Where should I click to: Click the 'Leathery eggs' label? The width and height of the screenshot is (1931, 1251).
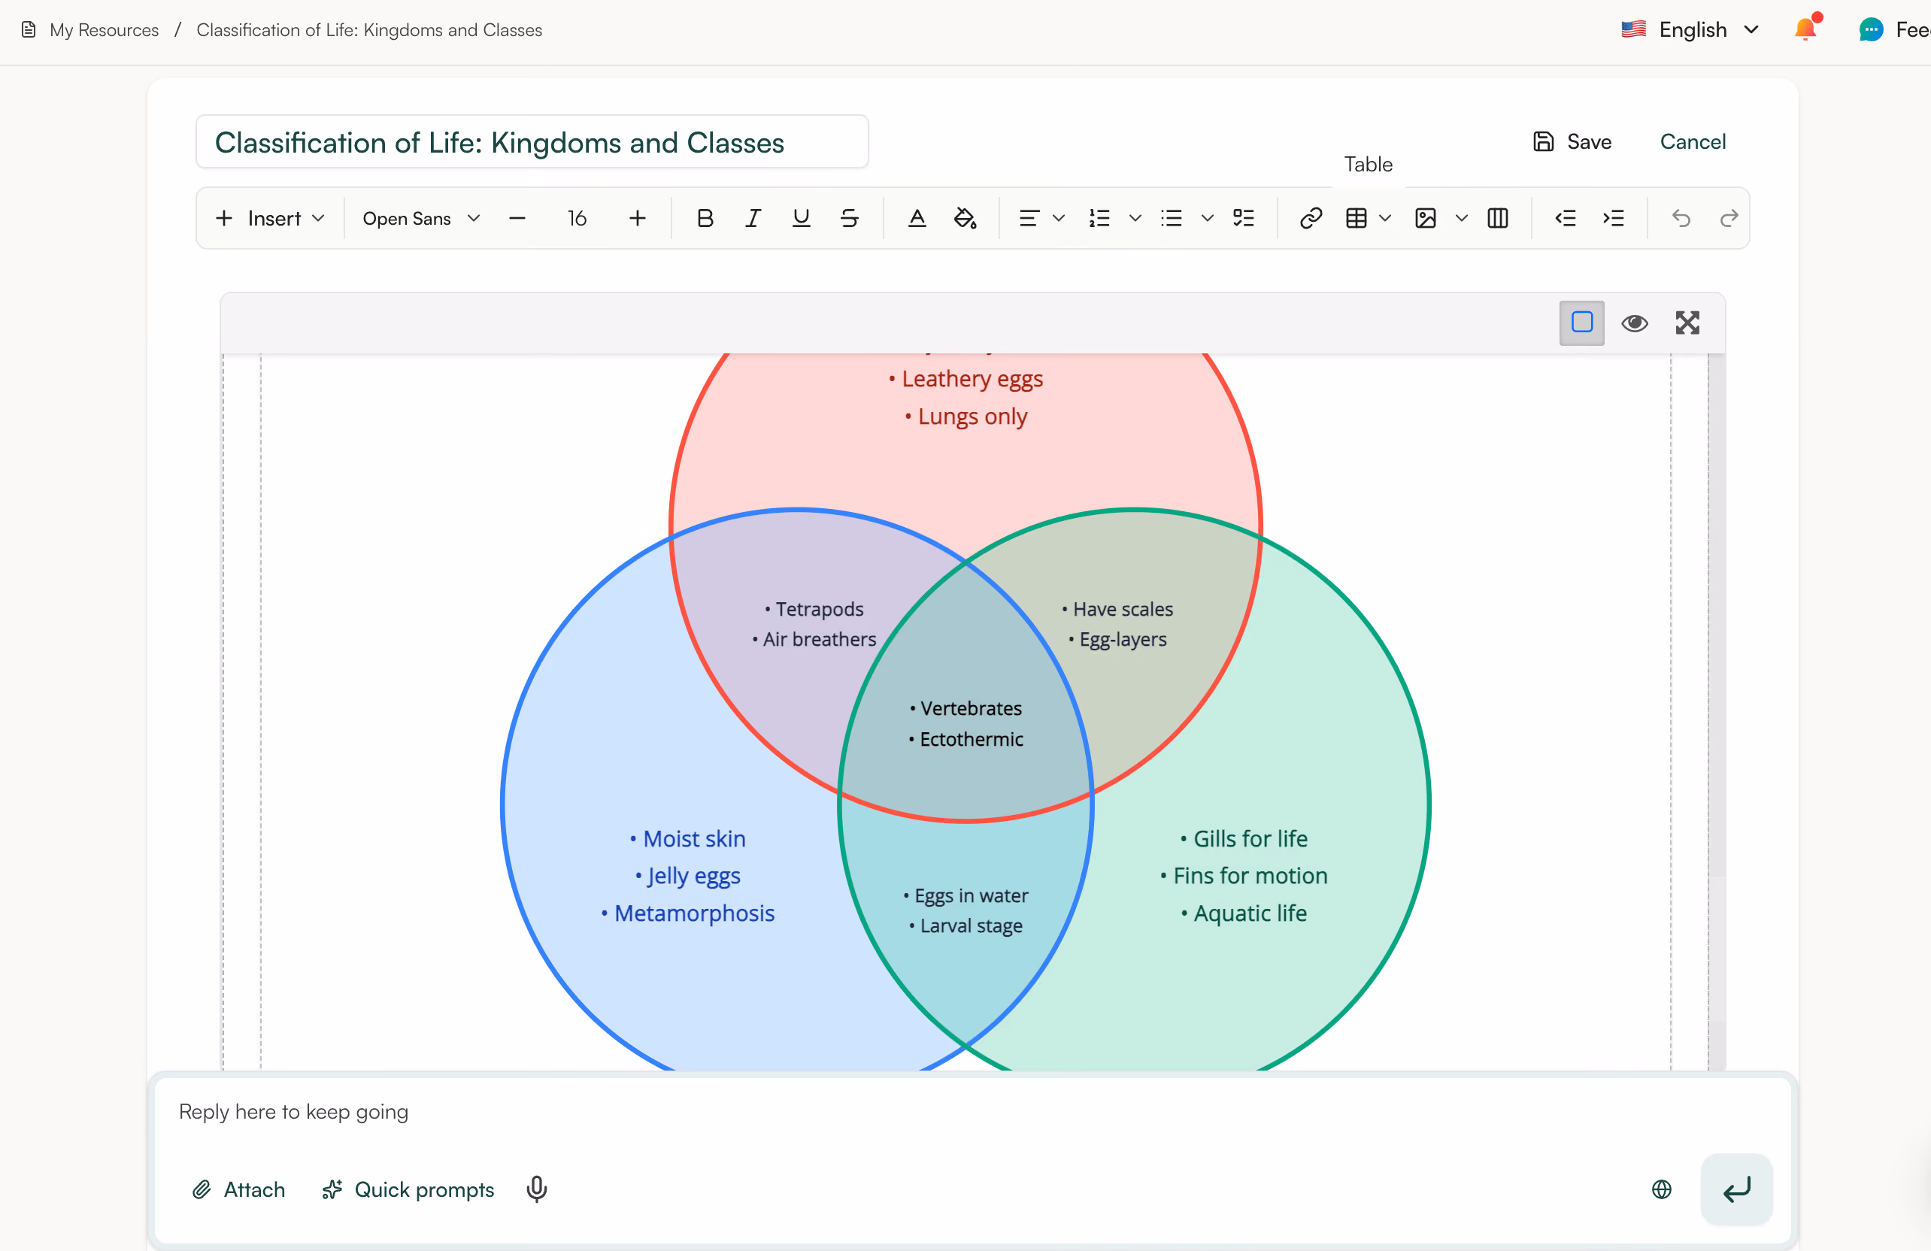tap(972, 379)
